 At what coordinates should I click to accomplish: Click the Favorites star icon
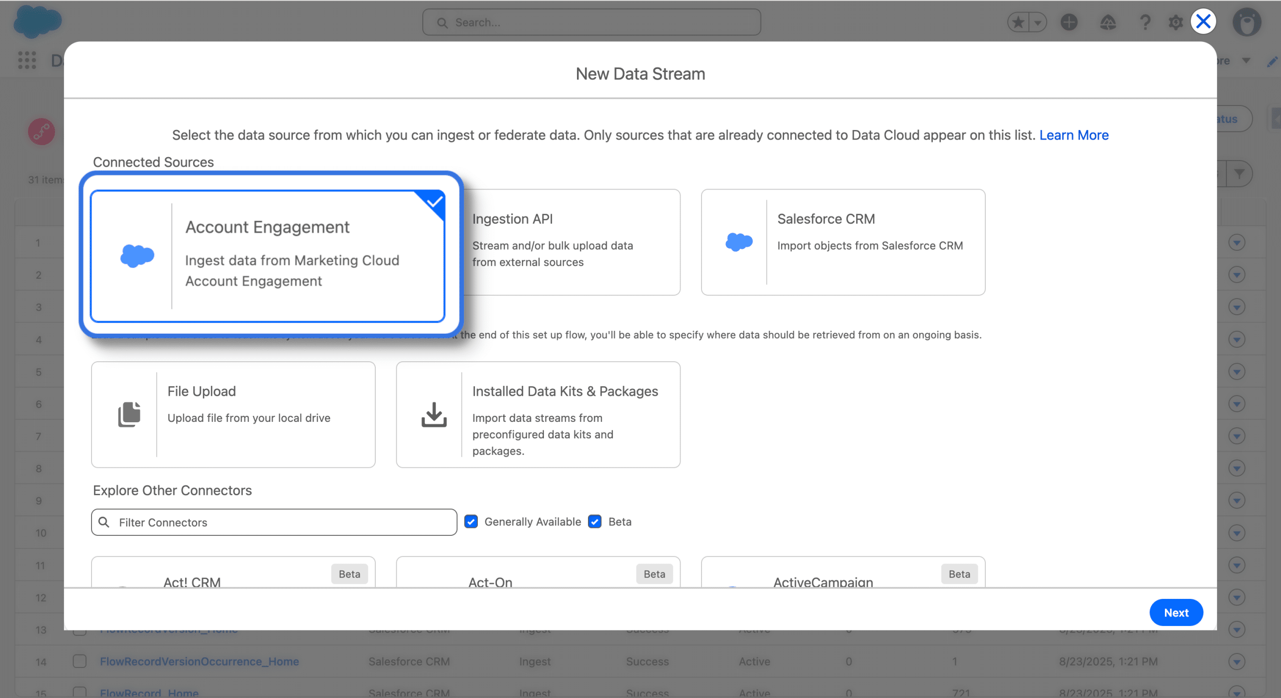[x=1018, y=22]
